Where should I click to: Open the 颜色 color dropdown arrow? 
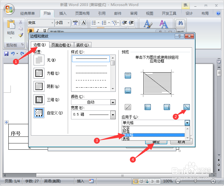(113, 102)
